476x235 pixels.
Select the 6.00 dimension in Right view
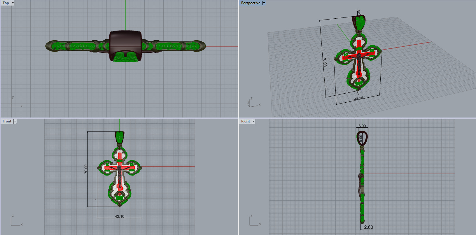click(362, 126)
